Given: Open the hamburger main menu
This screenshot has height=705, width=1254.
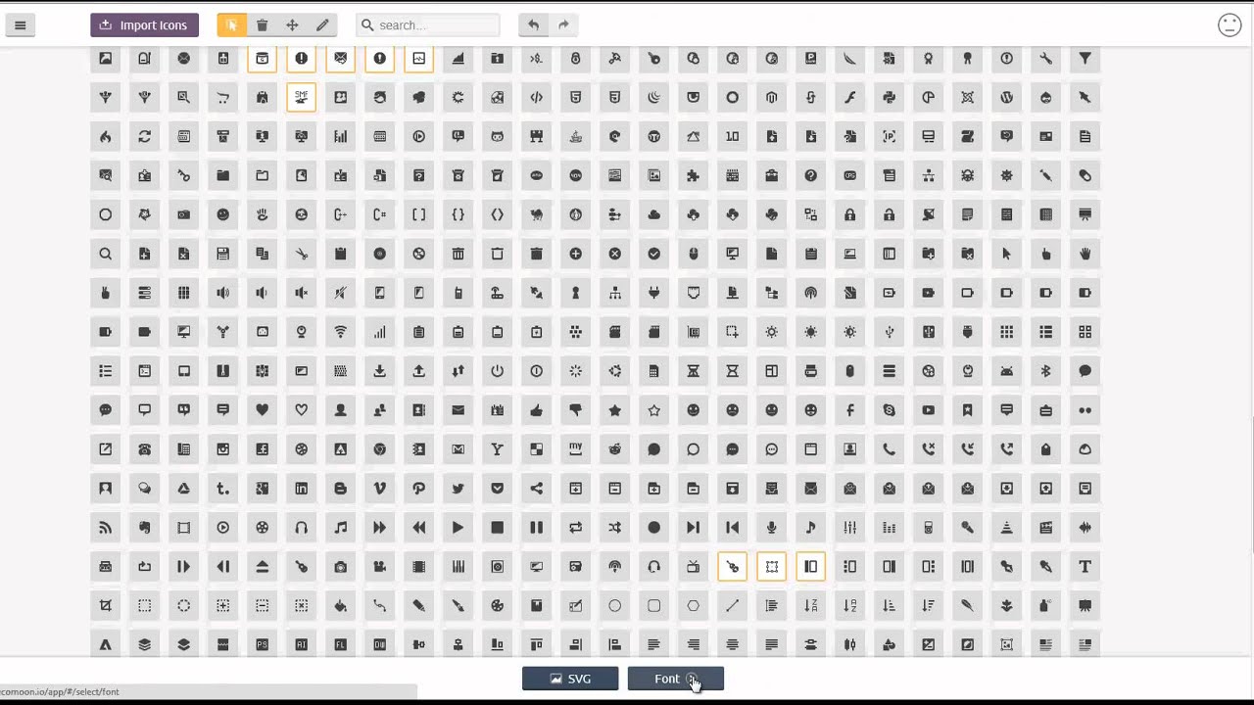Looking at the screenshot, I should (x=20, y=25).
